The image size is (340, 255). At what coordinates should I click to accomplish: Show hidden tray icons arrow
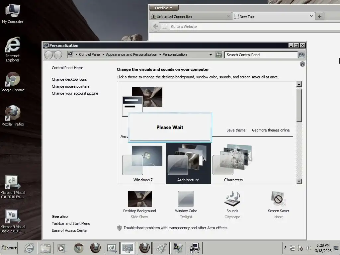(285, 248)
